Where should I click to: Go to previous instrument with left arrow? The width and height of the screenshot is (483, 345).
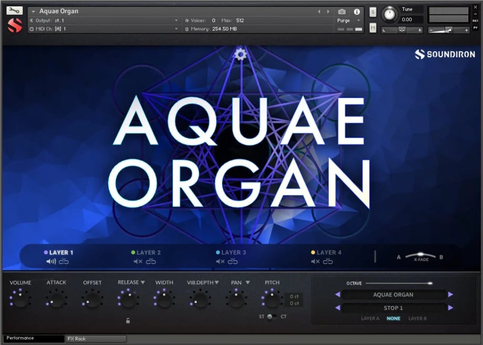point(319,12)
